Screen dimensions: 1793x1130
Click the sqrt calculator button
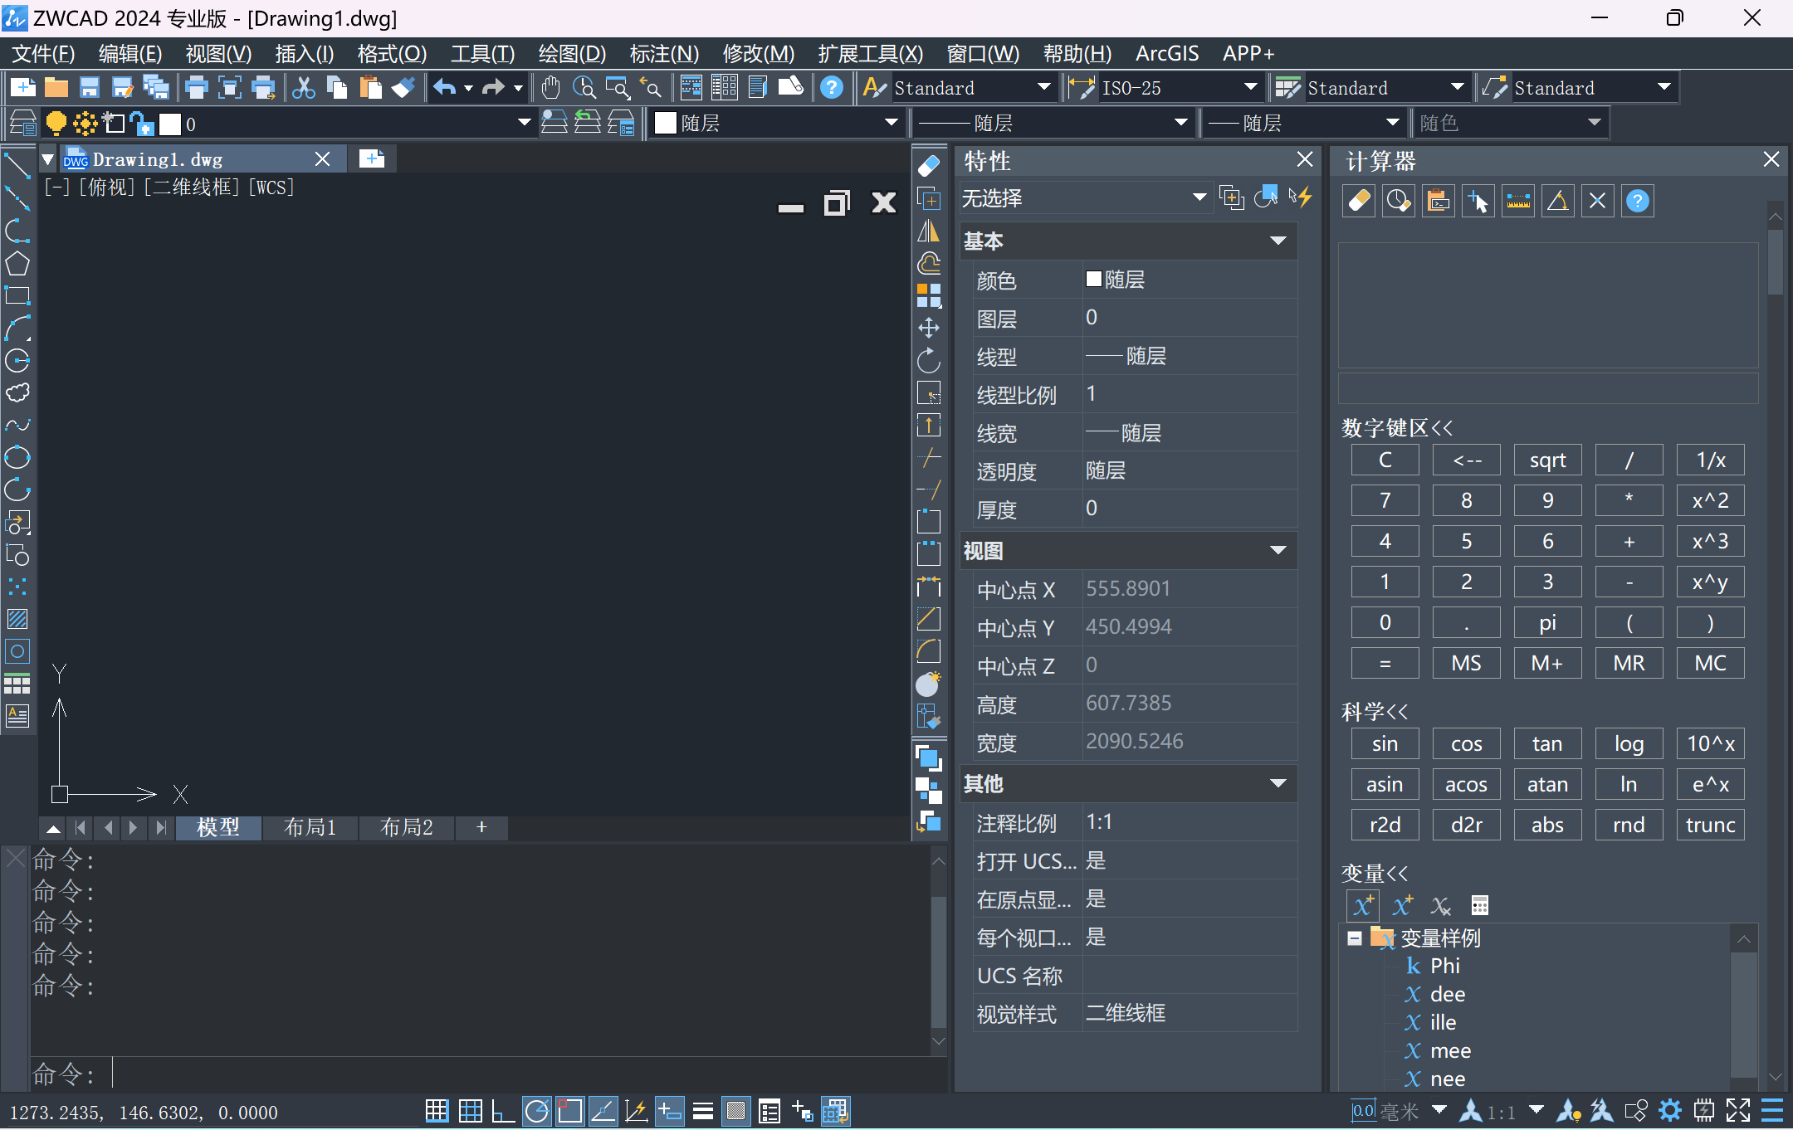coord(1547,460)
